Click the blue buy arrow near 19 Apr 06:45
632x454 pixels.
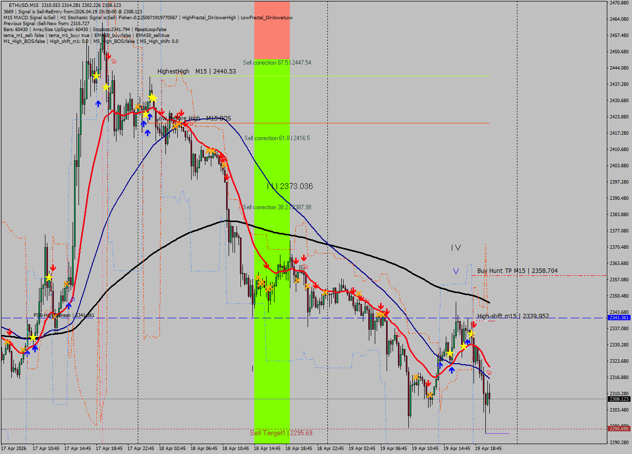[440, 365]
